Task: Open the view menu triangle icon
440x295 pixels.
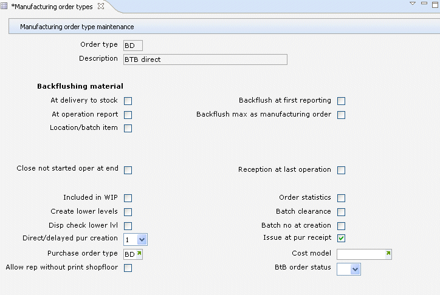Action: coord(413,4)
